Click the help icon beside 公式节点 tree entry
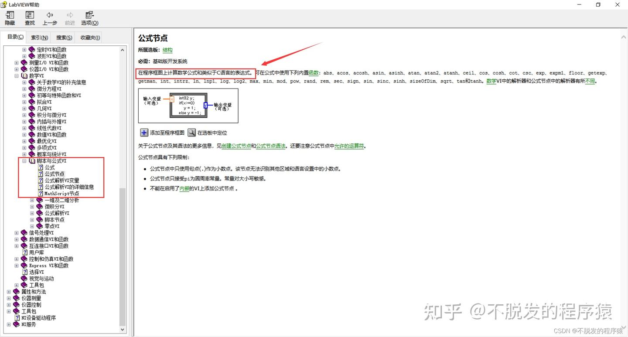This screenshot has width=628, height=337. pyautogui.click(x=40, y=174)
